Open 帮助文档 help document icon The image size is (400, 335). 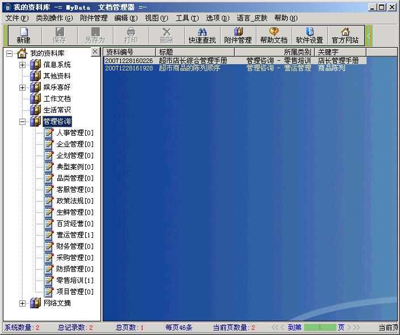pyautogui.click(x=274, y=35)
